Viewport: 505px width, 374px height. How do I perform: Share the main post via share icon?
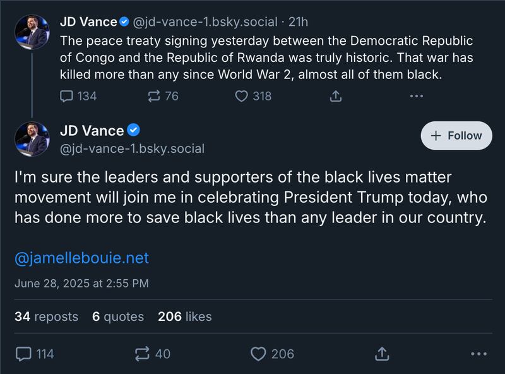[381, 354]
